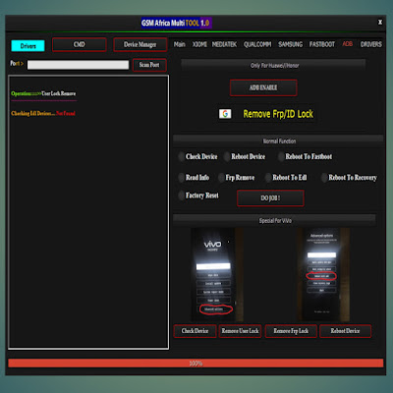
Task: Switch to the XIOMI tab
Action: pyautogui.click(x=199, y=44)
